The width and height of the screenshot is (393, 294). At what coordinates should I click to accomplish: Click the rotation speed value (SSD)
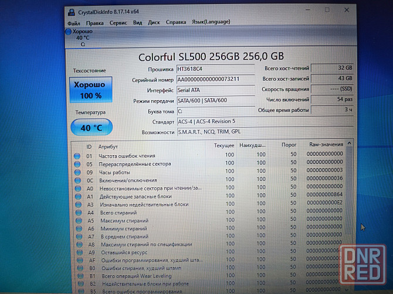[x=332, y=89]
